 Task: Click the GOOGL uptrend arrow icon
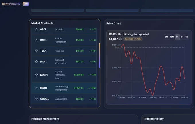tap(91, 99)
